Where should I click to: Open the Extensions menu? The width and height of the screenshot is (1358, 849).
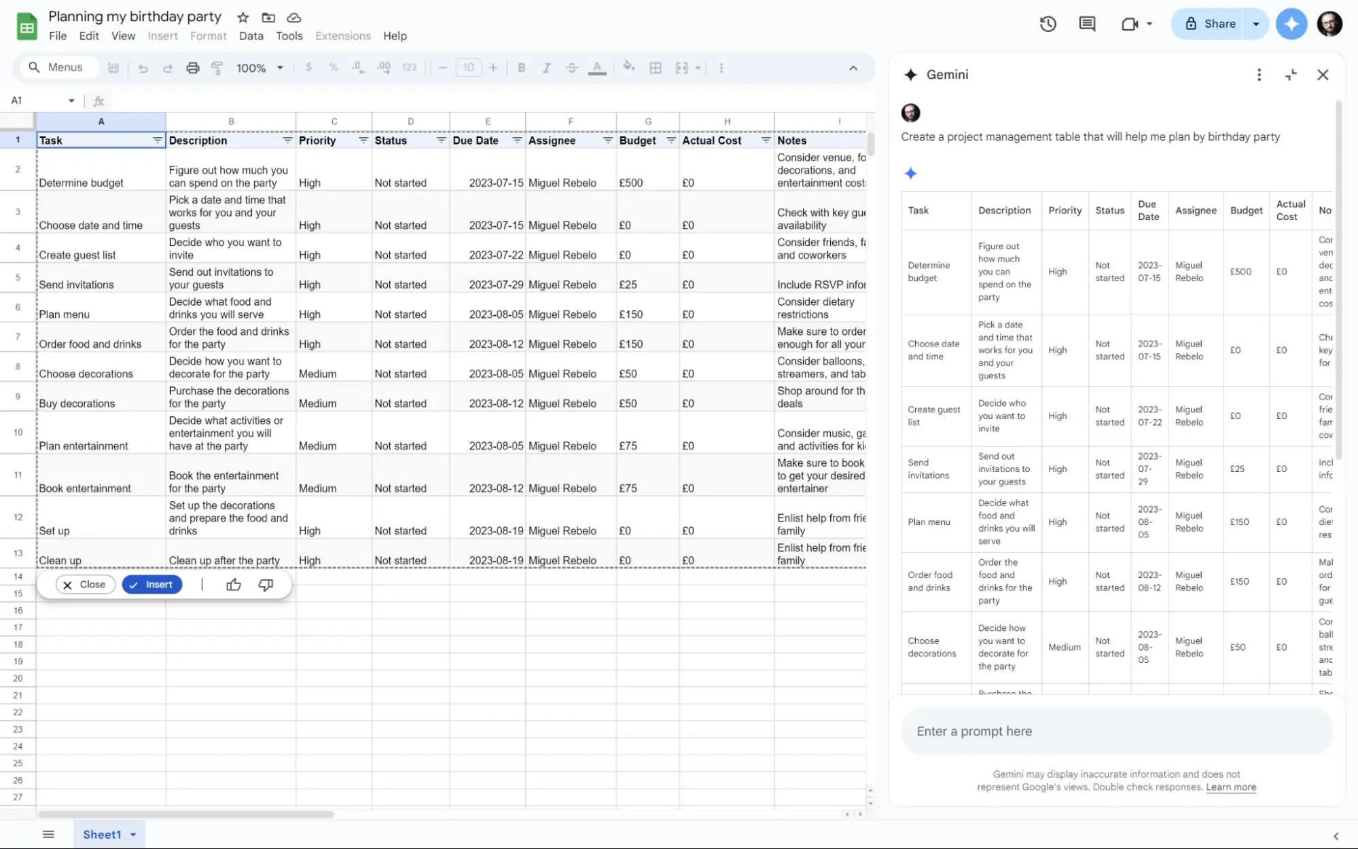pyautogui.click(x=342, y=36)
